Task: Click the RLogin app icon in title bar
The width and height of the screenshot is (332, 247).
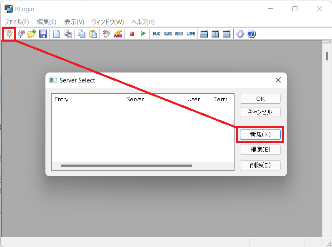Action: point(9,9)
